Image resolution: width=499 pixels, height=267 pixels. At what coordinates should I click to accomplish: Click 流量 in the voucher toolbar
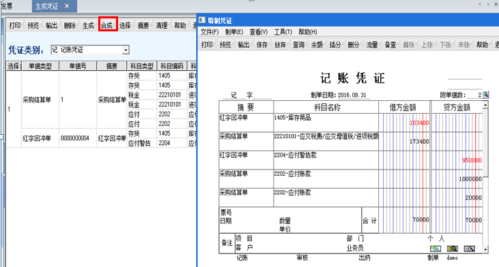tap(372, 45)
